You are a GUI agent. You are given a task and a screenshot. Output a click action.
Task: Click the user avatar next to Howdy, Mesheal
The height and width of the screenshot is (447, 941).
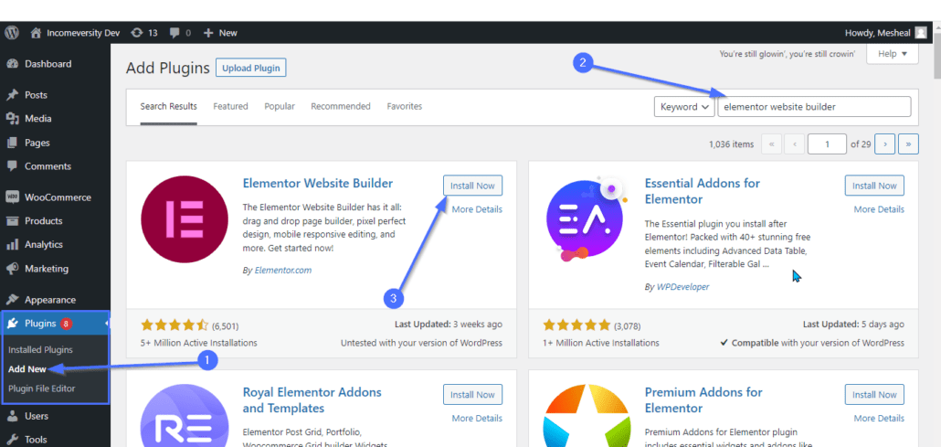pos(921,32)
